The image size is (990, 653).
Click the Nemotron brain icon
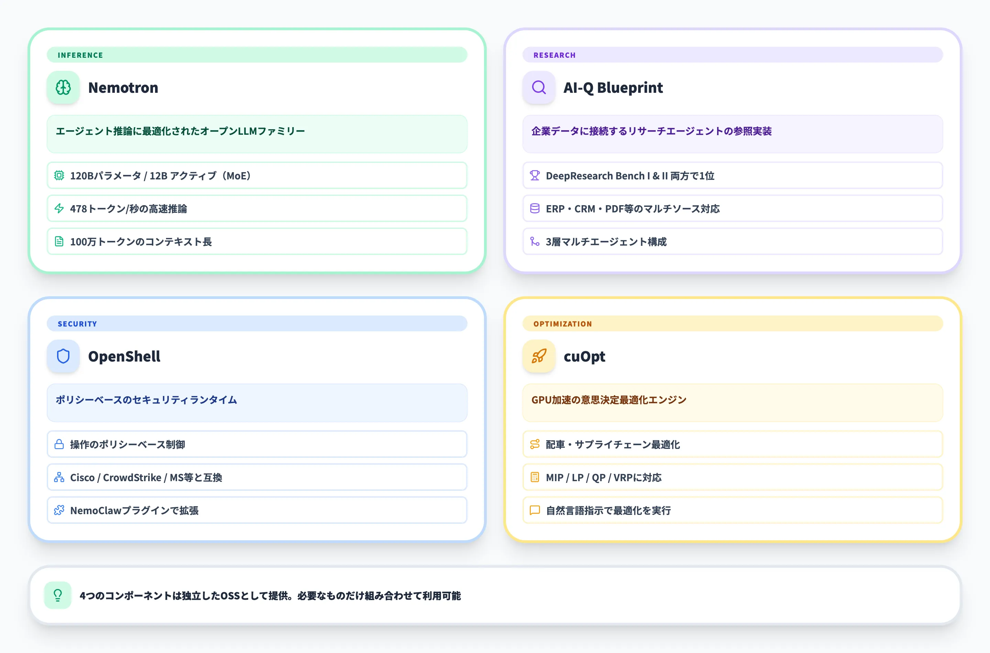point(63,87)
